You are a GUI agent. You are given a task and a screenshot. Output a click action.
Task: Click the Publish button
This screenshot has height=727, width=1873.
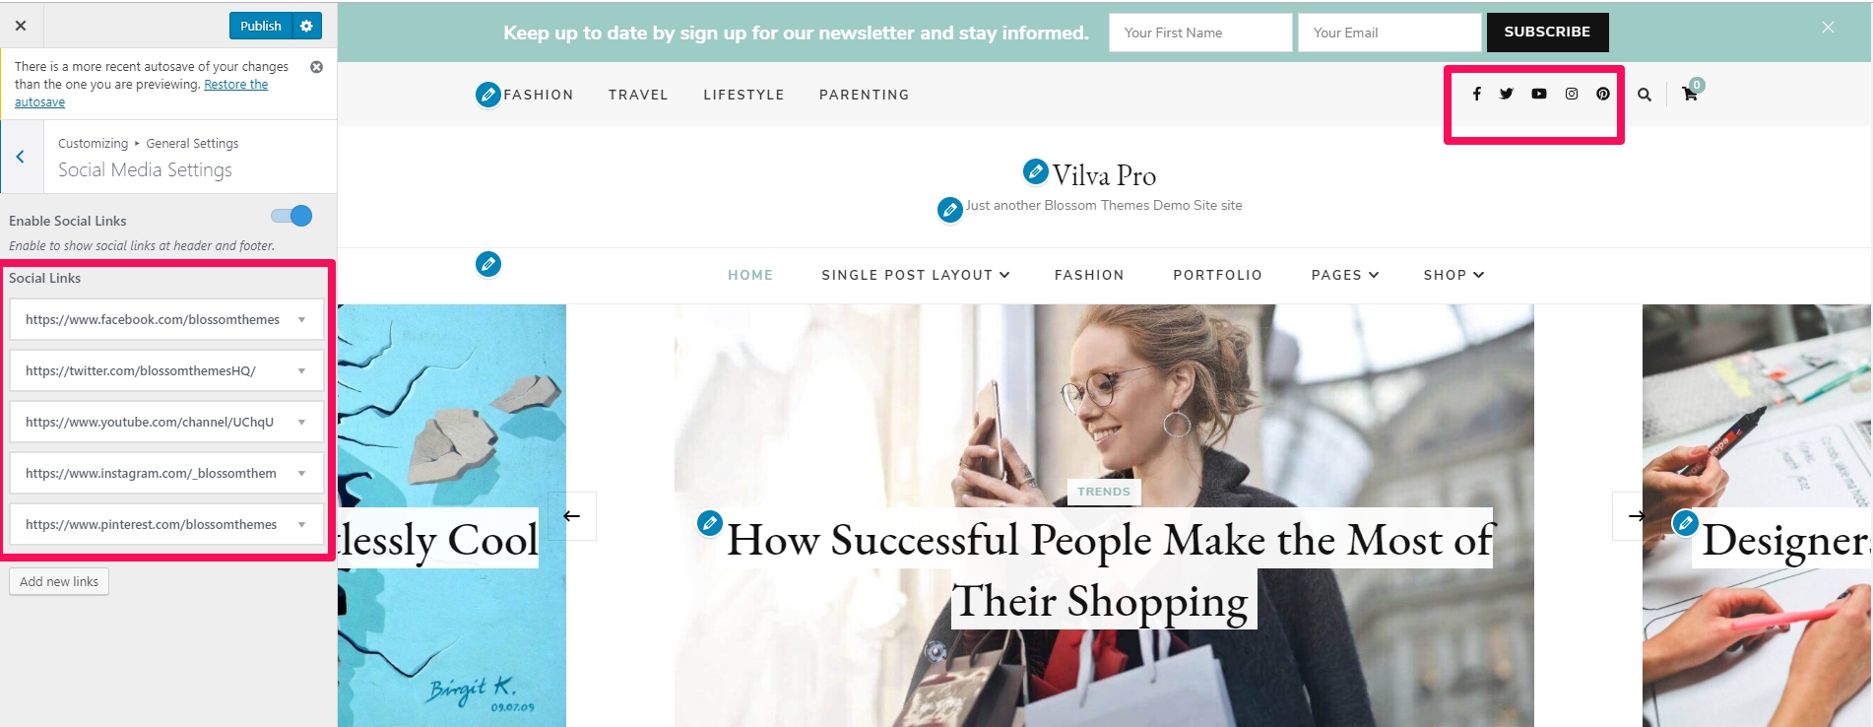(x=261, y=26)
